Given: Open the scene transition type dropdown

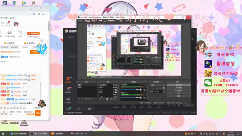Looking at the screenshot, I should [157, 85].
